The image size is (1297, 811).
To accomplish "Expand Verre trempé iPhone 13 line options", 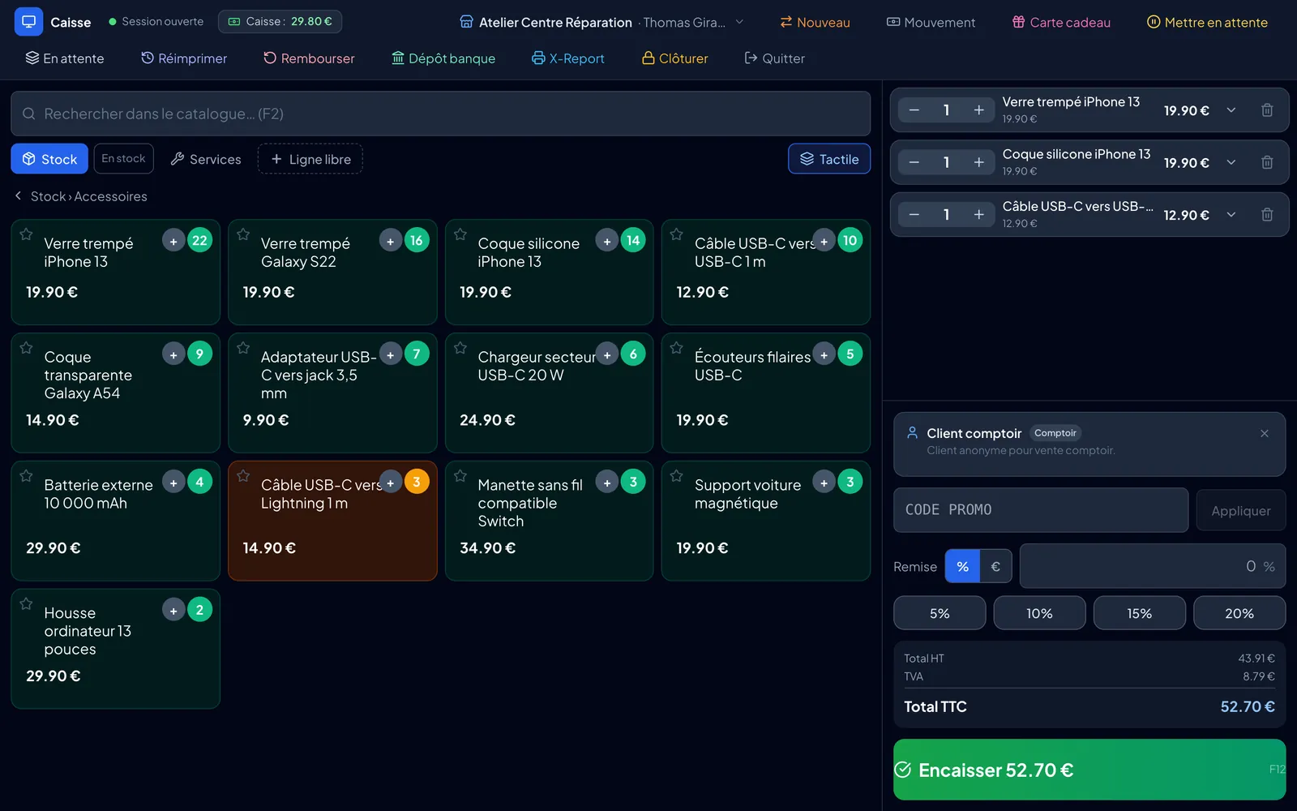I will [x=1231, y=110].
